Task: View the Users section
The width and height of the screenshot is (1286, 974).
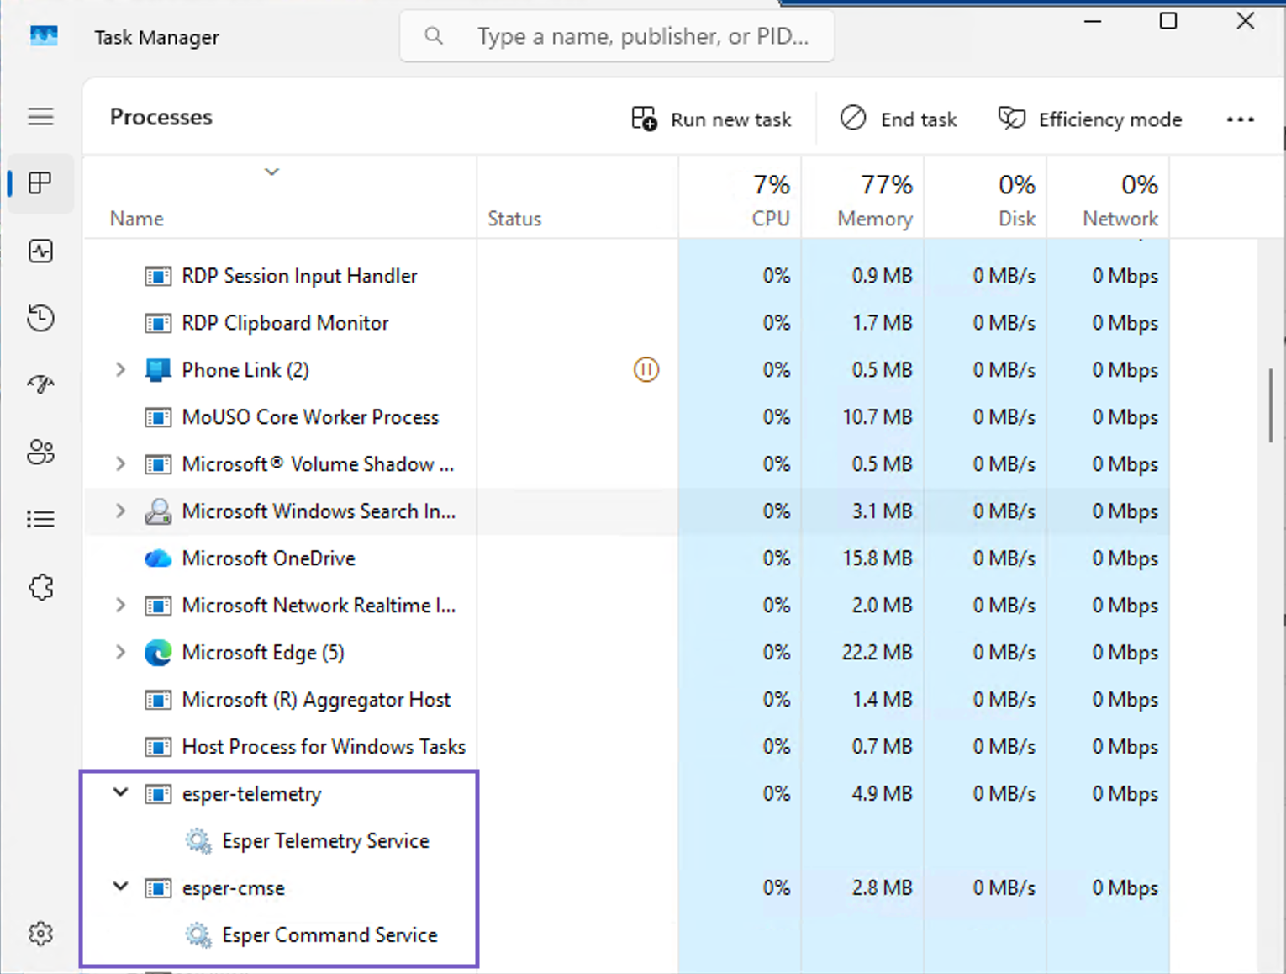Action: pyautogui.click(x=40, y=452)
